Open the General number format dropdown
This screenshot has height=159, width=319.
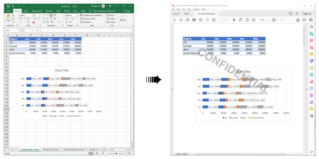(76, 15)
